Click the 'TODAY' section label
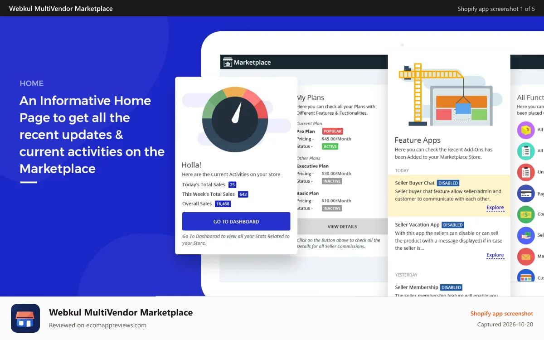This screenshot has height=340, width=544. (x=402, y=170)
